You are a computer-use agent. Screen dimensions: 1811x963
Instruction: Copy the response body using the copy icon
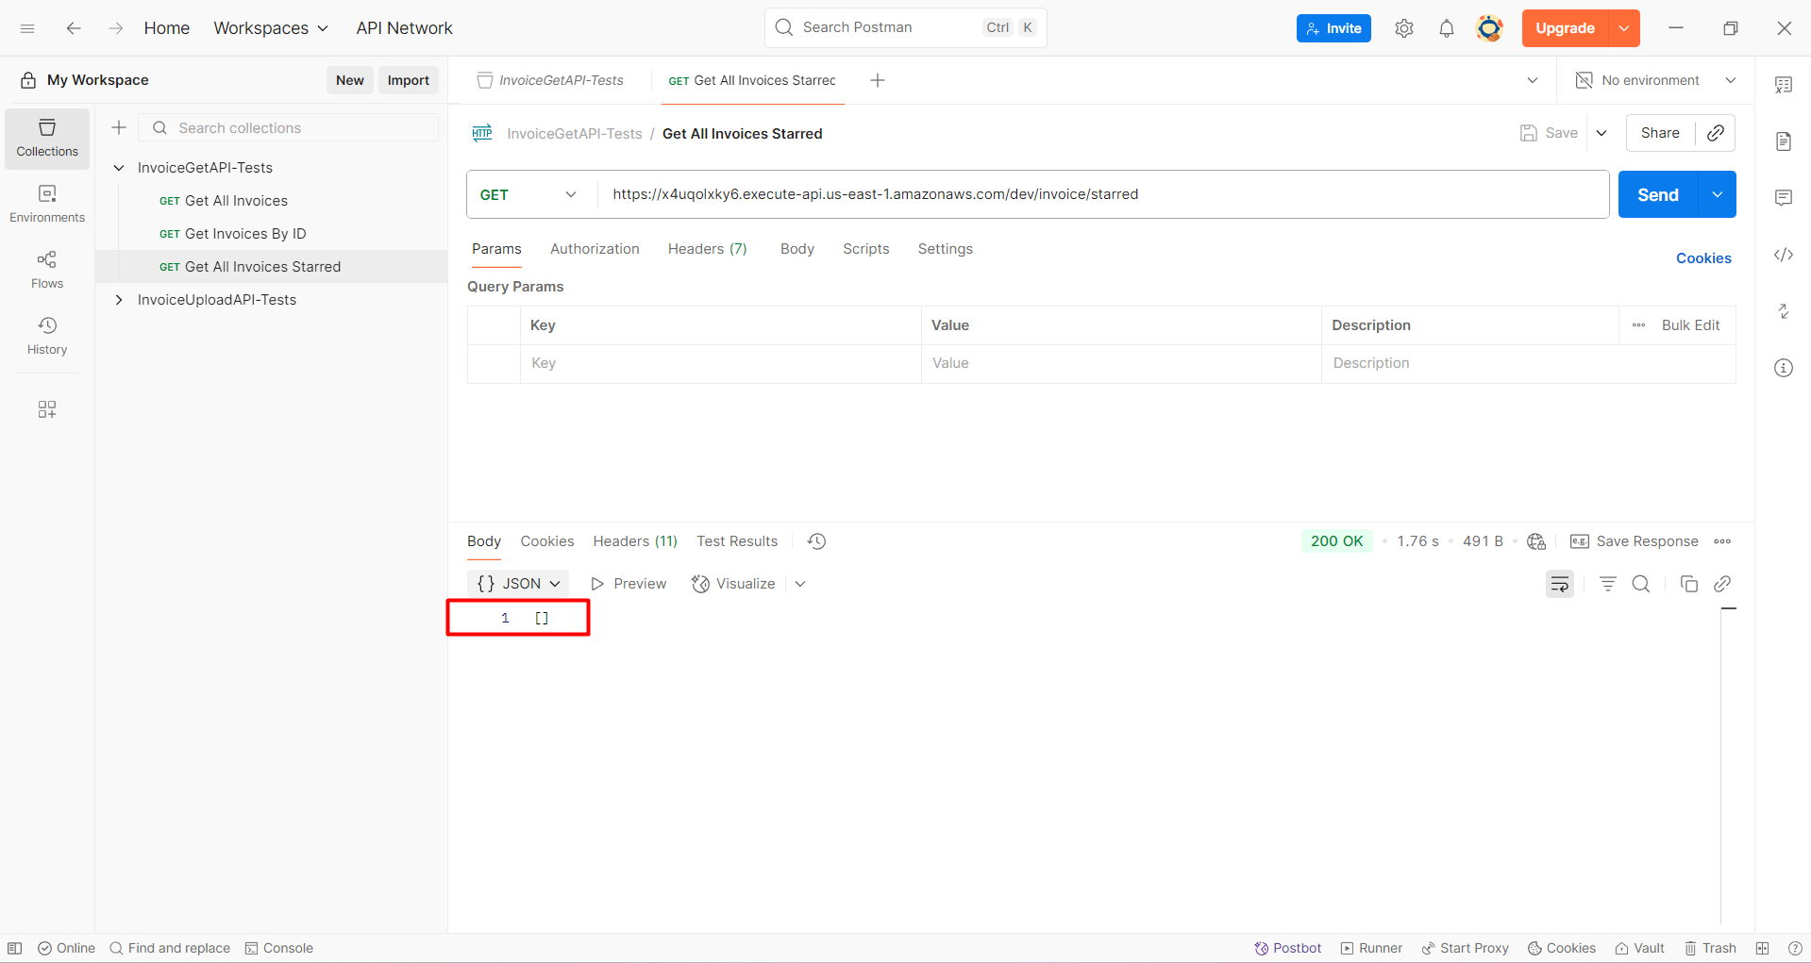point(1689,584)
